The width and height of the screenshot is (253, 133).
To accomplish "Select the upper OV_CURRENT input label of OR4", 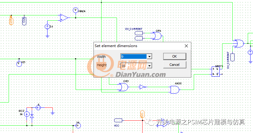I will pyautogui.click(x=139, y=33).
